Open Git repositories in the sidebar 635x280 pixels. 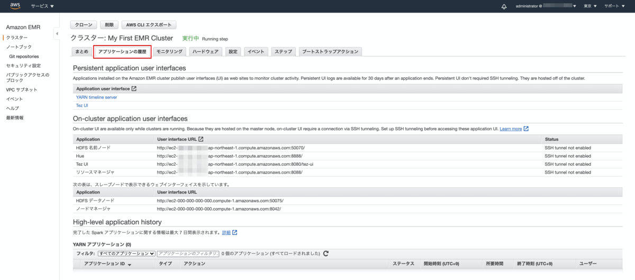(24, 56)
